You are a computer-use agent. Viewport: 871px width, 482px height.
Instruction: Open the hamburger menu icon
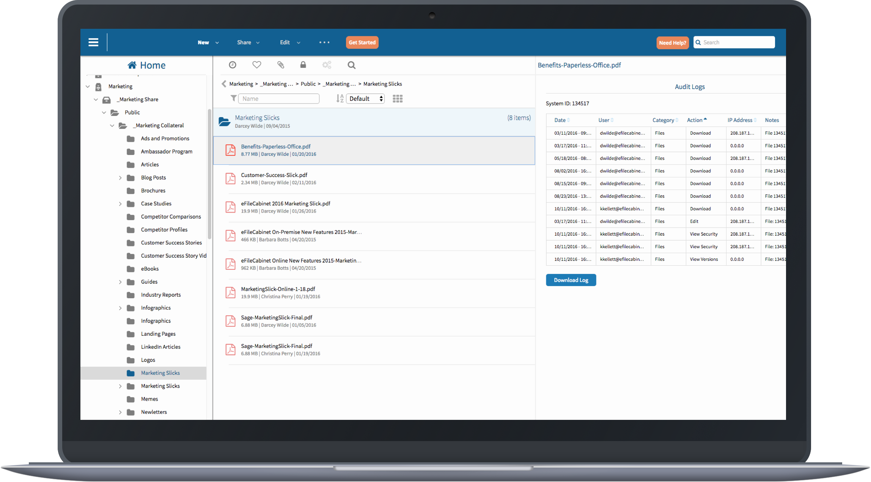coord(93,42)
